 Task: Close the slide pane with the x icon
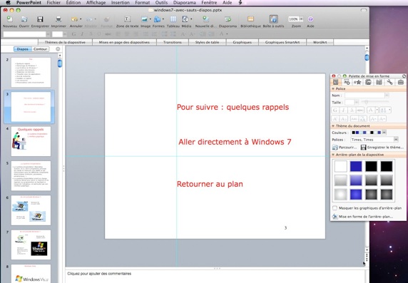pyautogui.click(x=58, y=49)
